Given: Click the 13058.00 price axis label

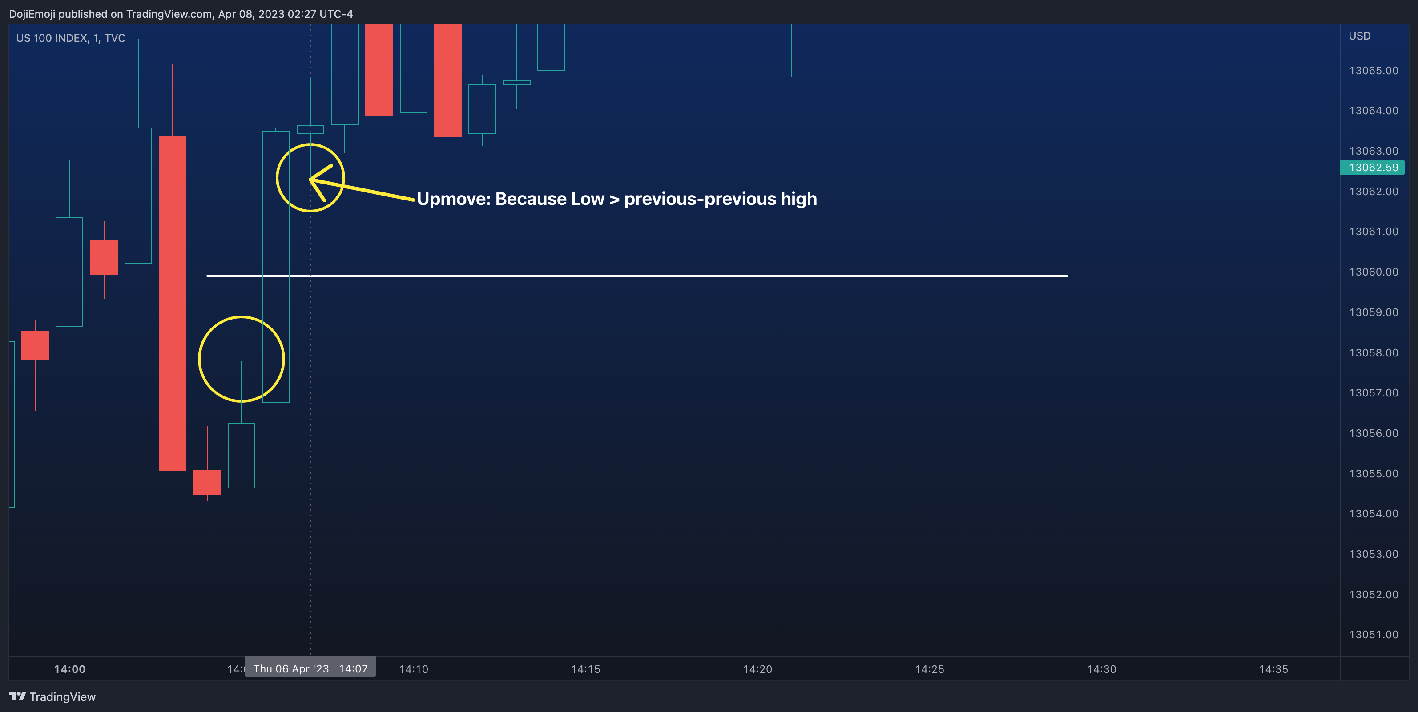Looking at the screenshot, I should (x=1374, y=353).
